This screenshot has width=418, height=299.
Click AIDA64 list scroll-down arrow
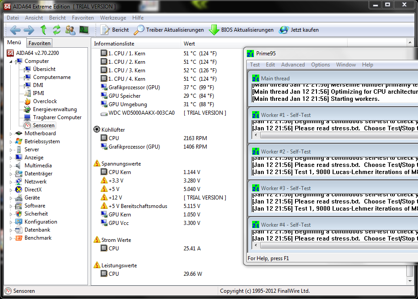click(x=410, y=281)
